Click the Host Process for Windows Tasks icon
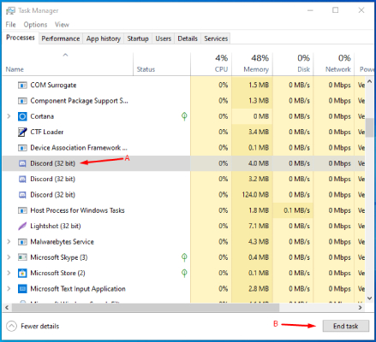376x342 pixels. coord(22,210)
